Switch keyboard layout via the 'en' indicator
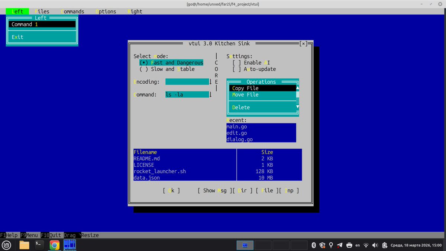The height and width of the screenshot is (251, 446). click(x=358, y=245)
